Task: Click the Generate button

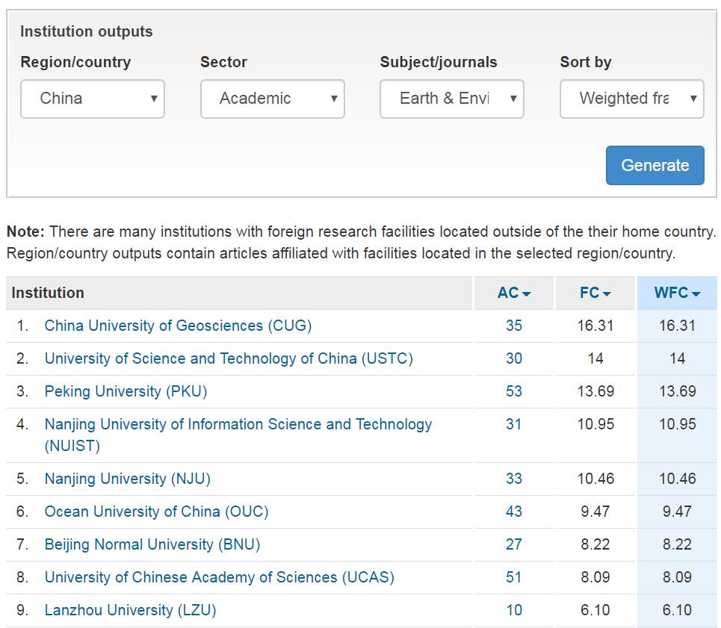Action: point(655,165)
